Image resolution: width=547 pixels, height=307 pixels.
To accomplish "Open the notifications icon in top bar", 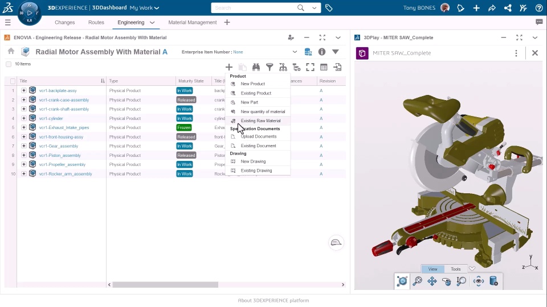I will click(x=460, y=7).
